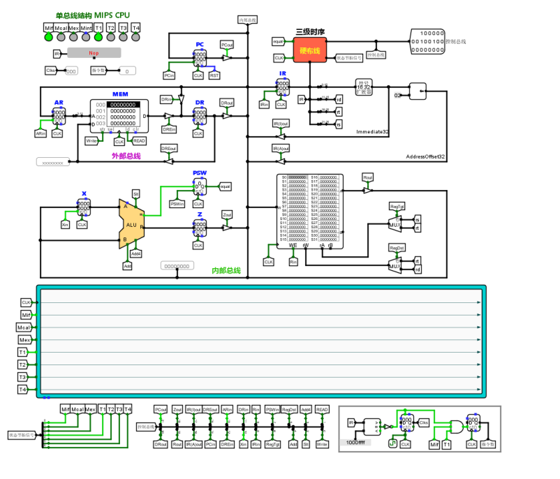Select the AND gate in bottom-right box

coord(457,427)
